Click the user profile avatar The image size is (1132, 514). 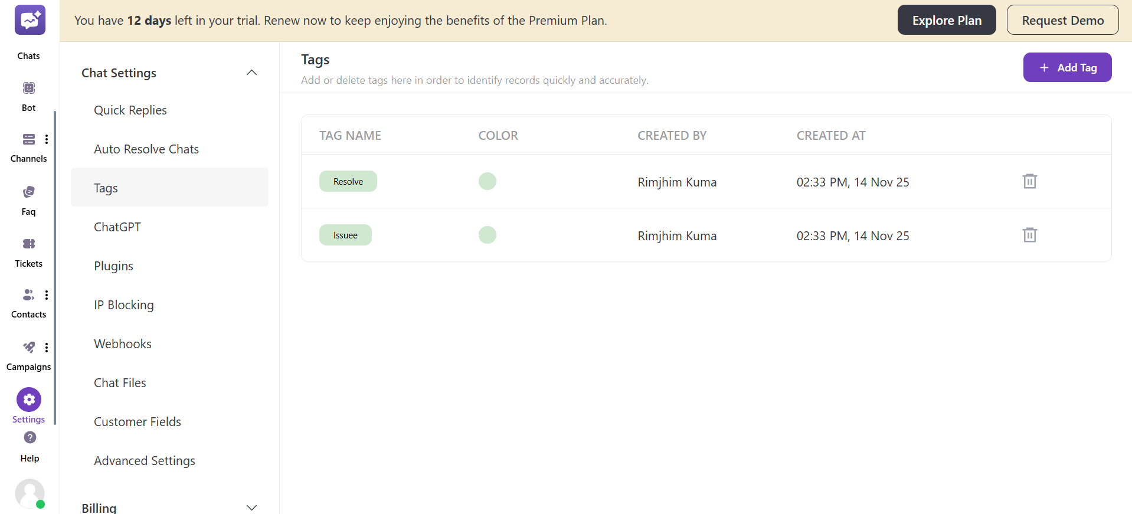tap(30, 493)
